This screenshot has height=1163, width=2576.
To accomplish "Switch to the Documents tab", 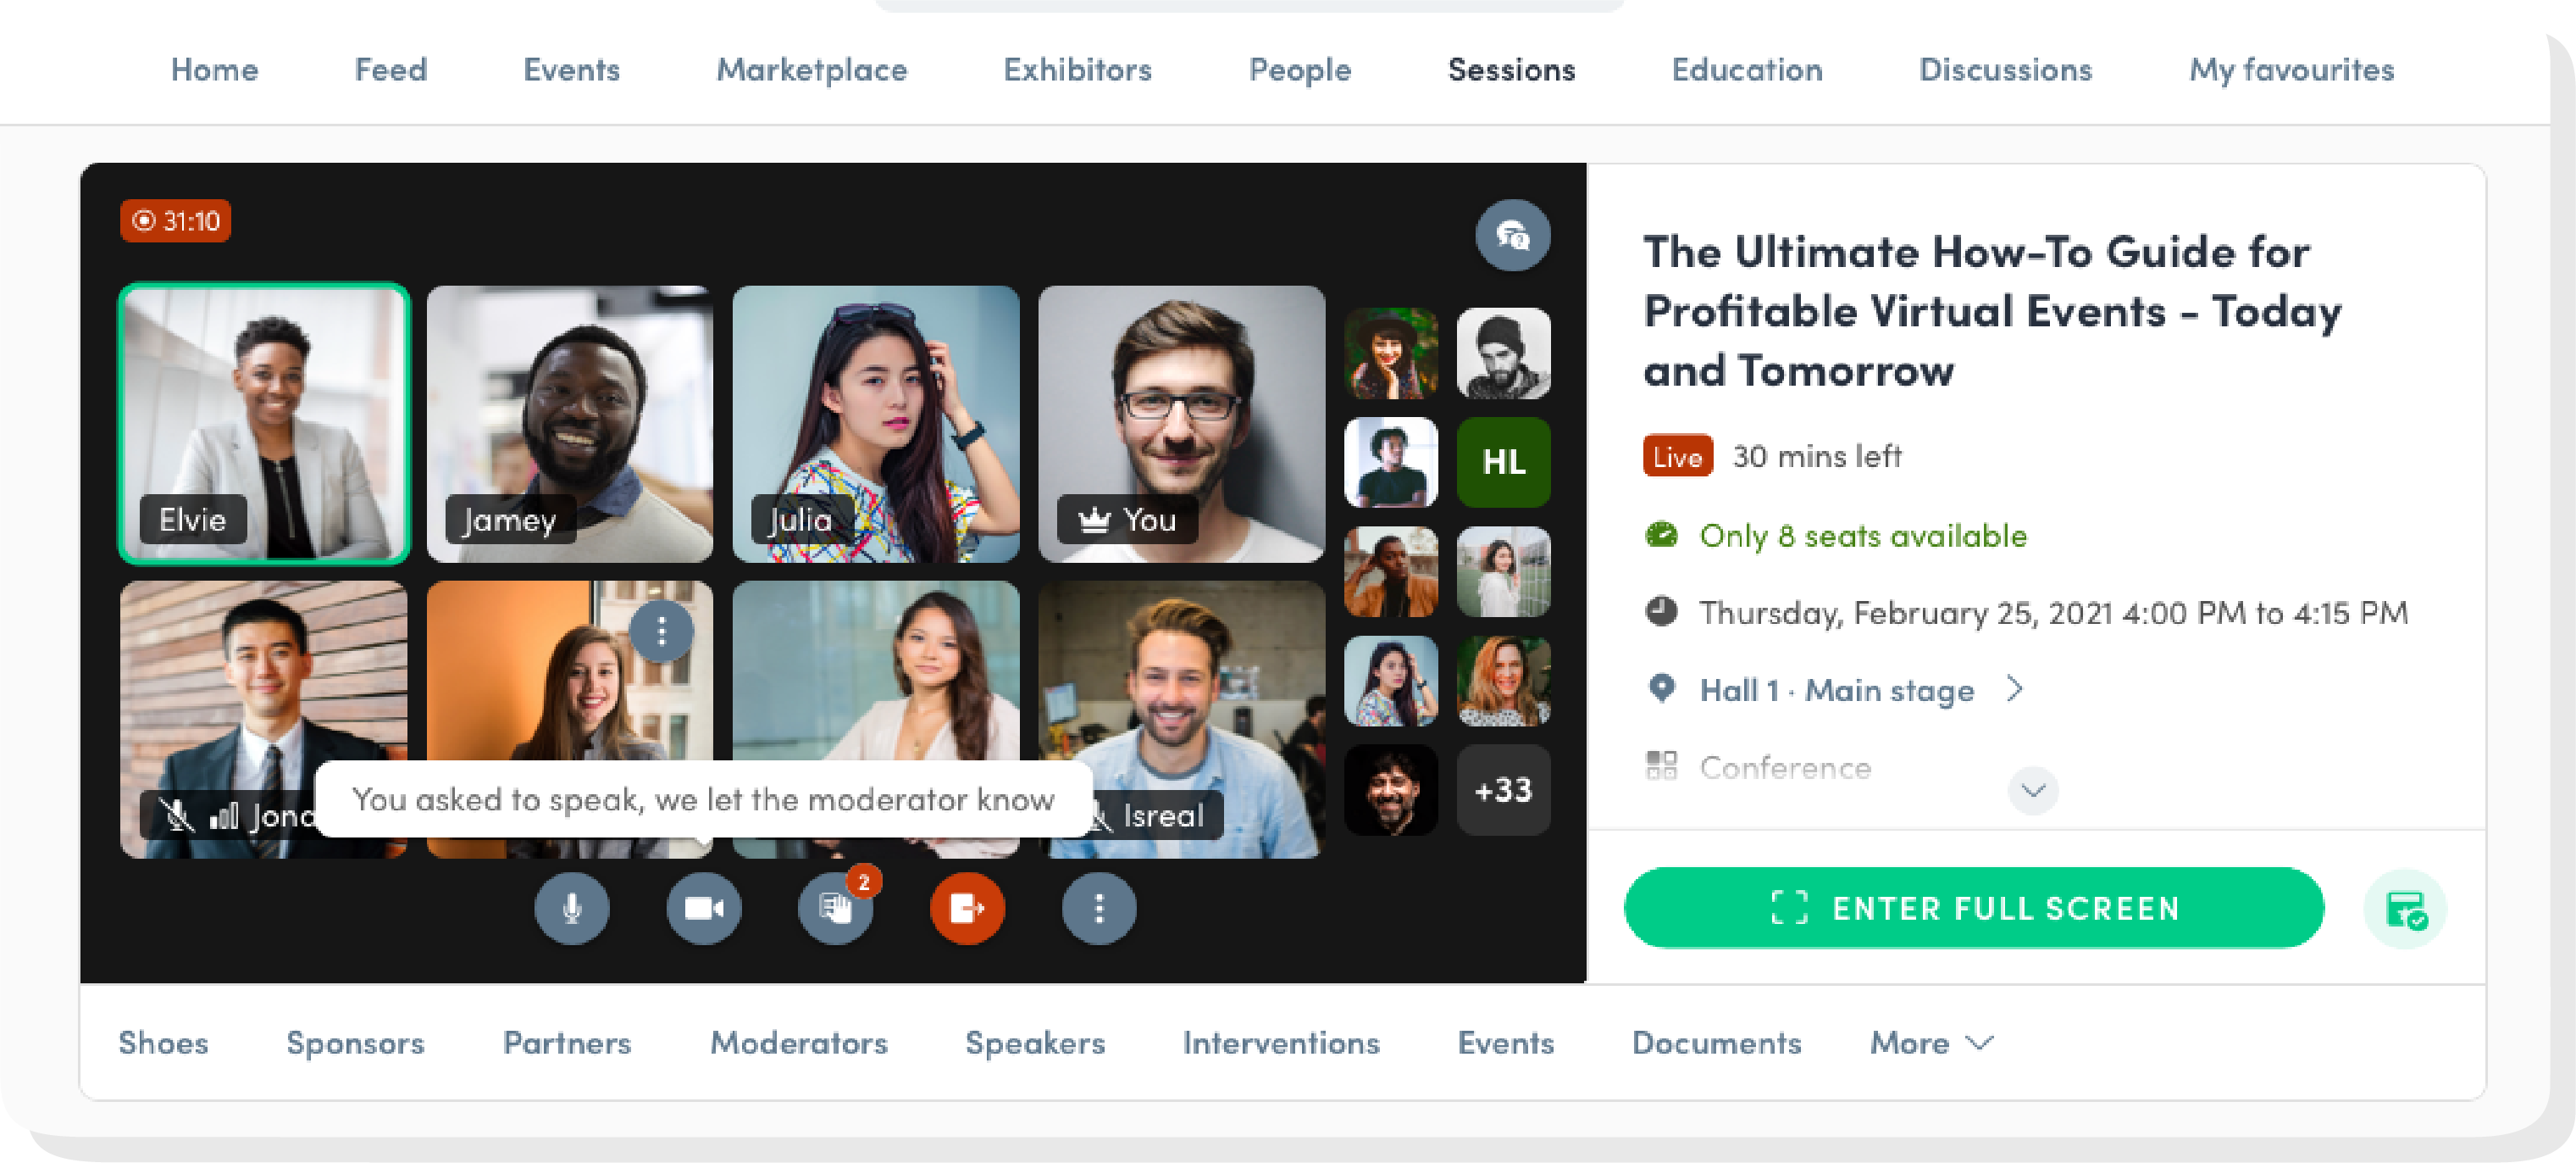I will pos(1716,1043).
